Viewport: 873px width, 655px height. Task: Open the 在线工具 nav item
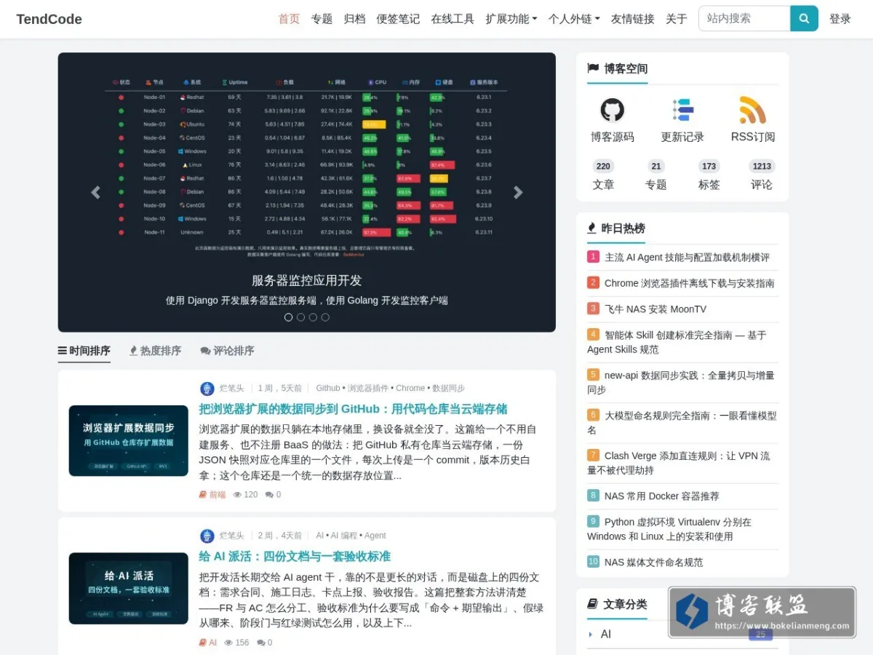pyautogui.click(x=453, y=19)
